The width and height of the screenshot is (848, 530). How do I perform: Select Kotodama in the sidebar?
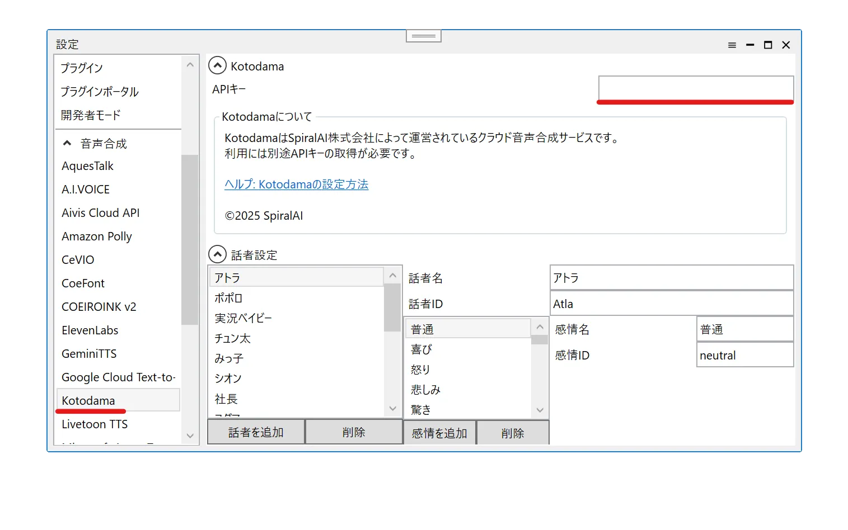[118, 400]
